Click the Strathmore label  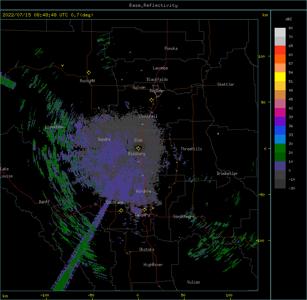[x=184, y=217]
